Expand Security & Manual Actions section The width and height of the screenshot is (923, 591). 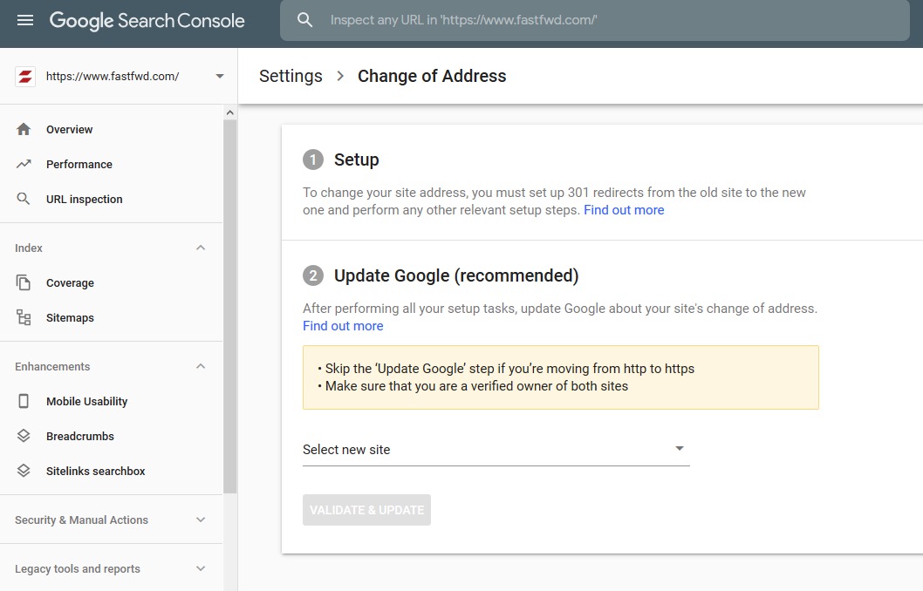tap(201, 520)
